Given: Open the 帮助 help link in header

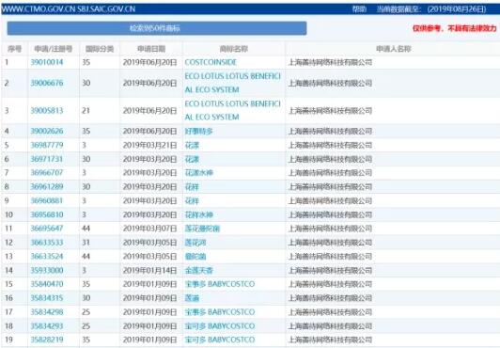Looking at the screenshot, I should (x=359, y=8).
